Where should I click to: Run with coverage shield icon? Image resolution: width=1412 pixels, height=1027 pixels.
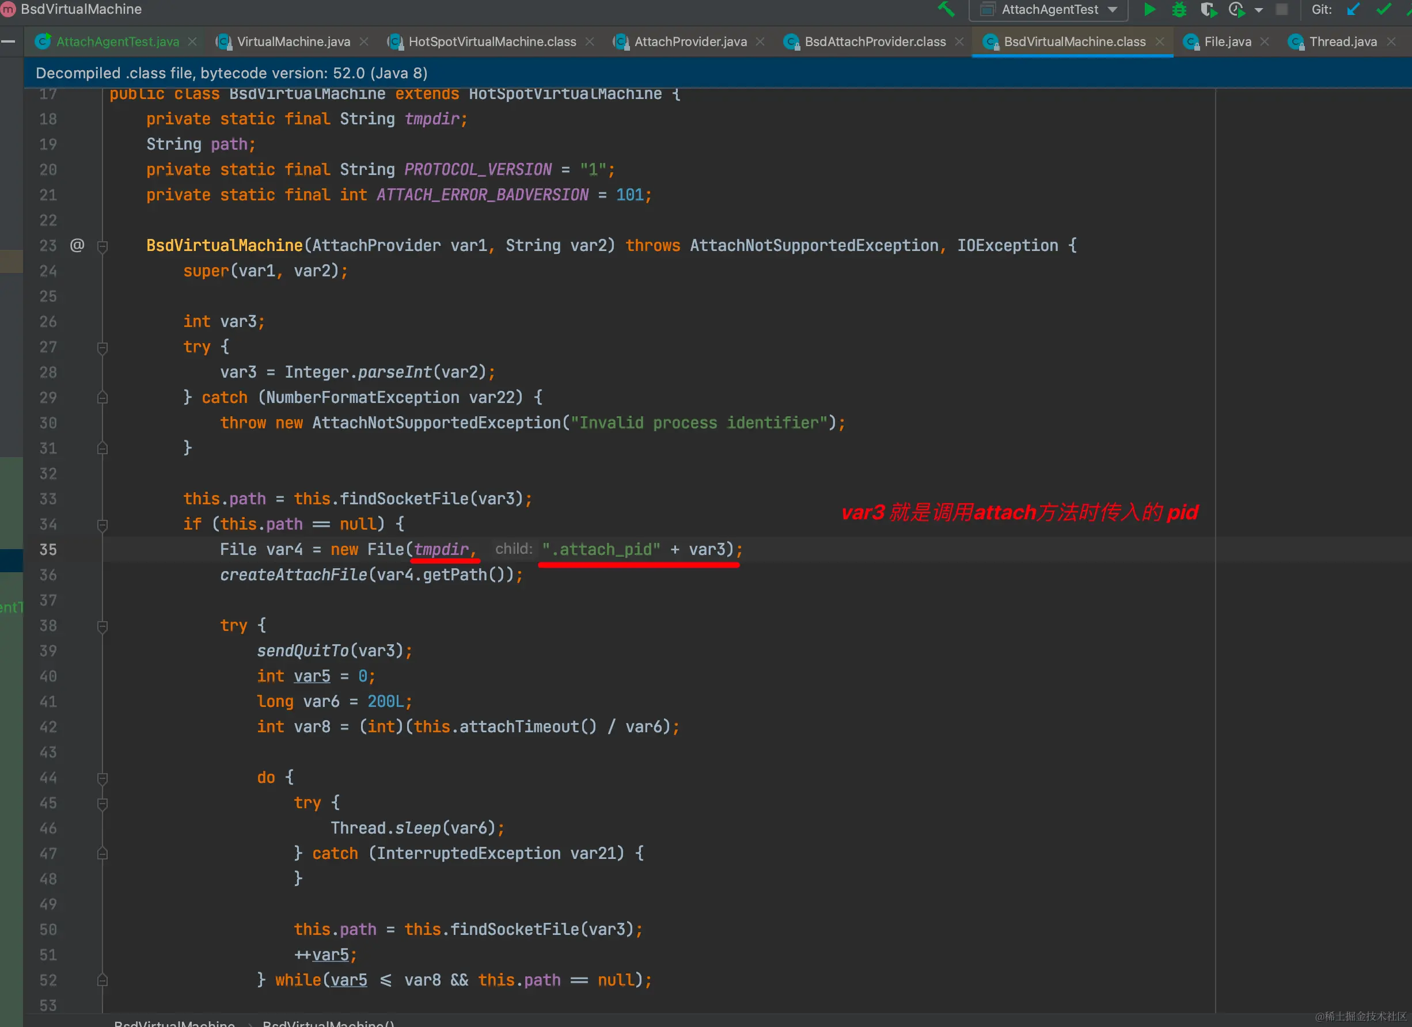pos(1208,9)
